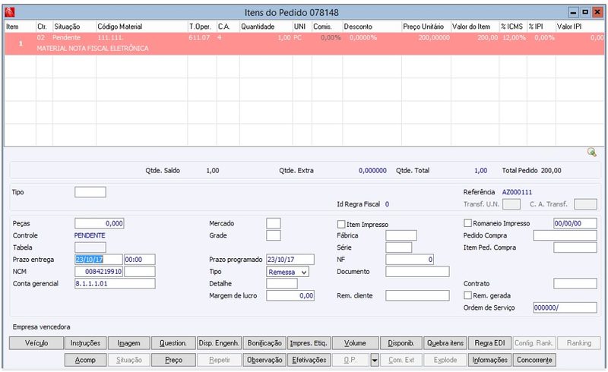This screenshot has height=372, width=608.
Task: Click the Conta gerencial field 8.1.1.1.01
Action: (115, 284)
